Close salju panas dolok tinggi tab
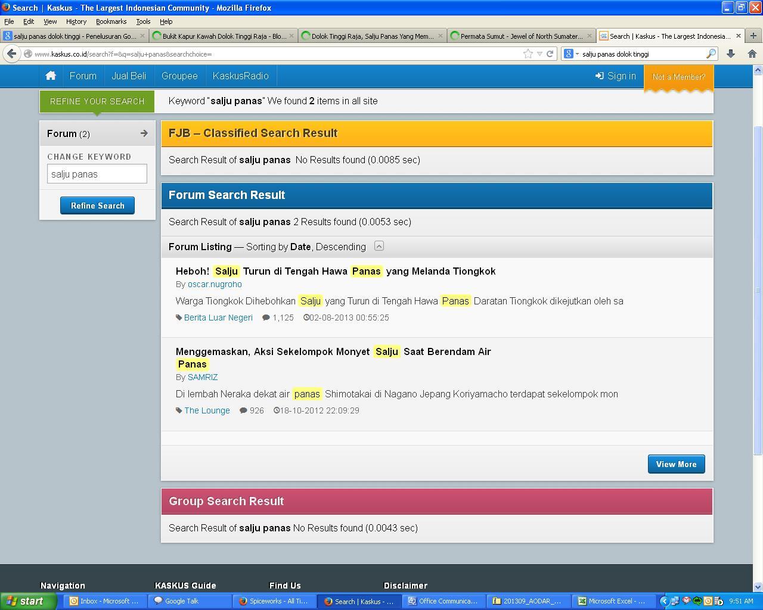This screenshot has height=610, width=763. pyautogui.click(x=142, y=36)
